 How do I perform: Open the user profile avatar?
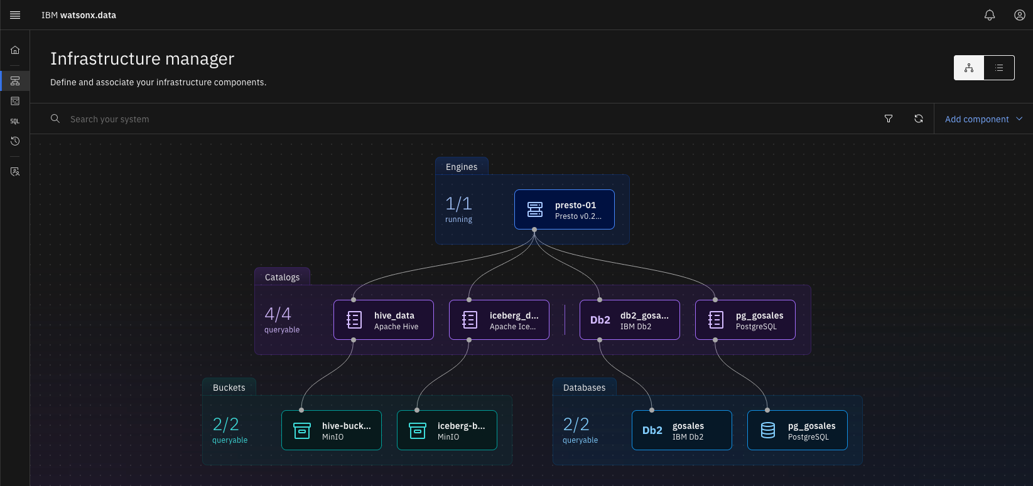(x=1020, y=15)
